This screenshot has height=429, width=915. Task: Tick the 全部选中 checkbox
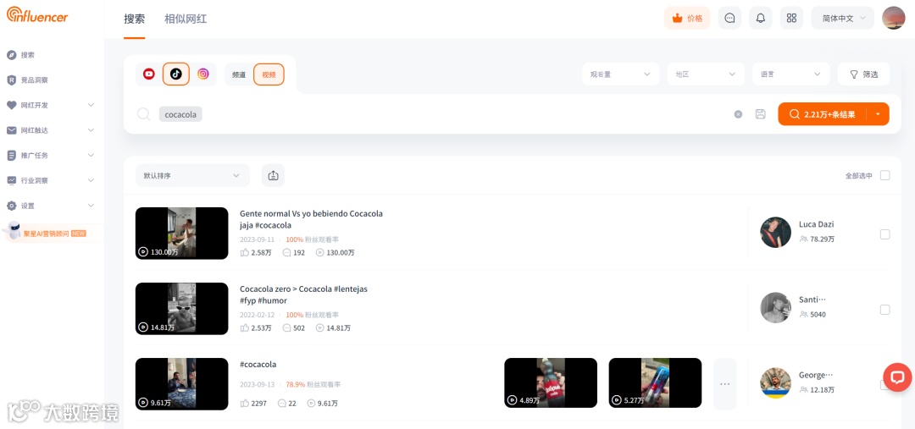pos(885,175)
